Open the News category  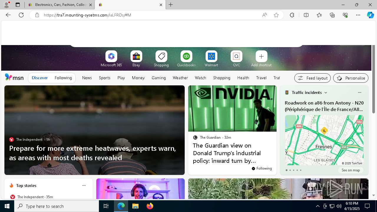tap(87, 78)
